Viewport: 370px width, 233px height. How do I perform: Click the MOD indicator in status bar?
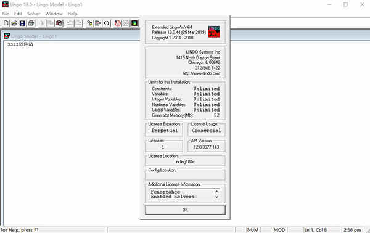pos(279,230)
